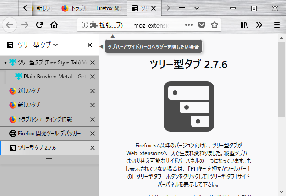
Task: Save page to Pocket
Action: (202, 25)
